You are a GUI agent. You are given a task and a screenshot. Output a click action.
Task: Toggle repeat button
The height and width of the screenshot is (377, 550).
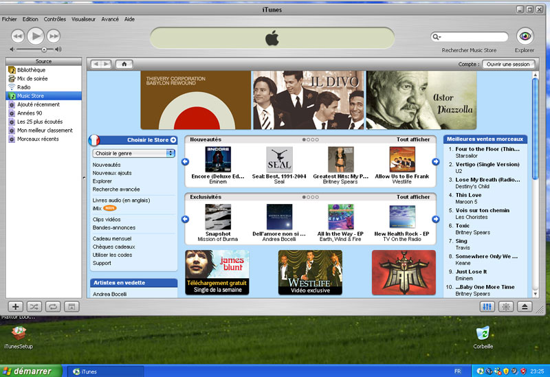pyautogui.click(x=53, y=307)
